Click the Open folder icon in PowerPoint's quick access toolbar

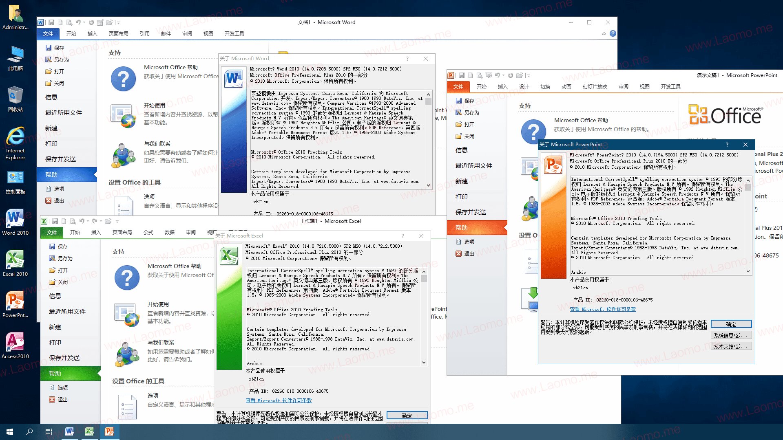pyautogui.click(x=519, y=75)
